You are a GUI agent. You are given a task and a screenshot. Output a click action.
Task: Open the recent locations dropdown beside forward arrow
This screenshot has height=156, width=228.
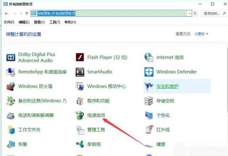(21, 13)
